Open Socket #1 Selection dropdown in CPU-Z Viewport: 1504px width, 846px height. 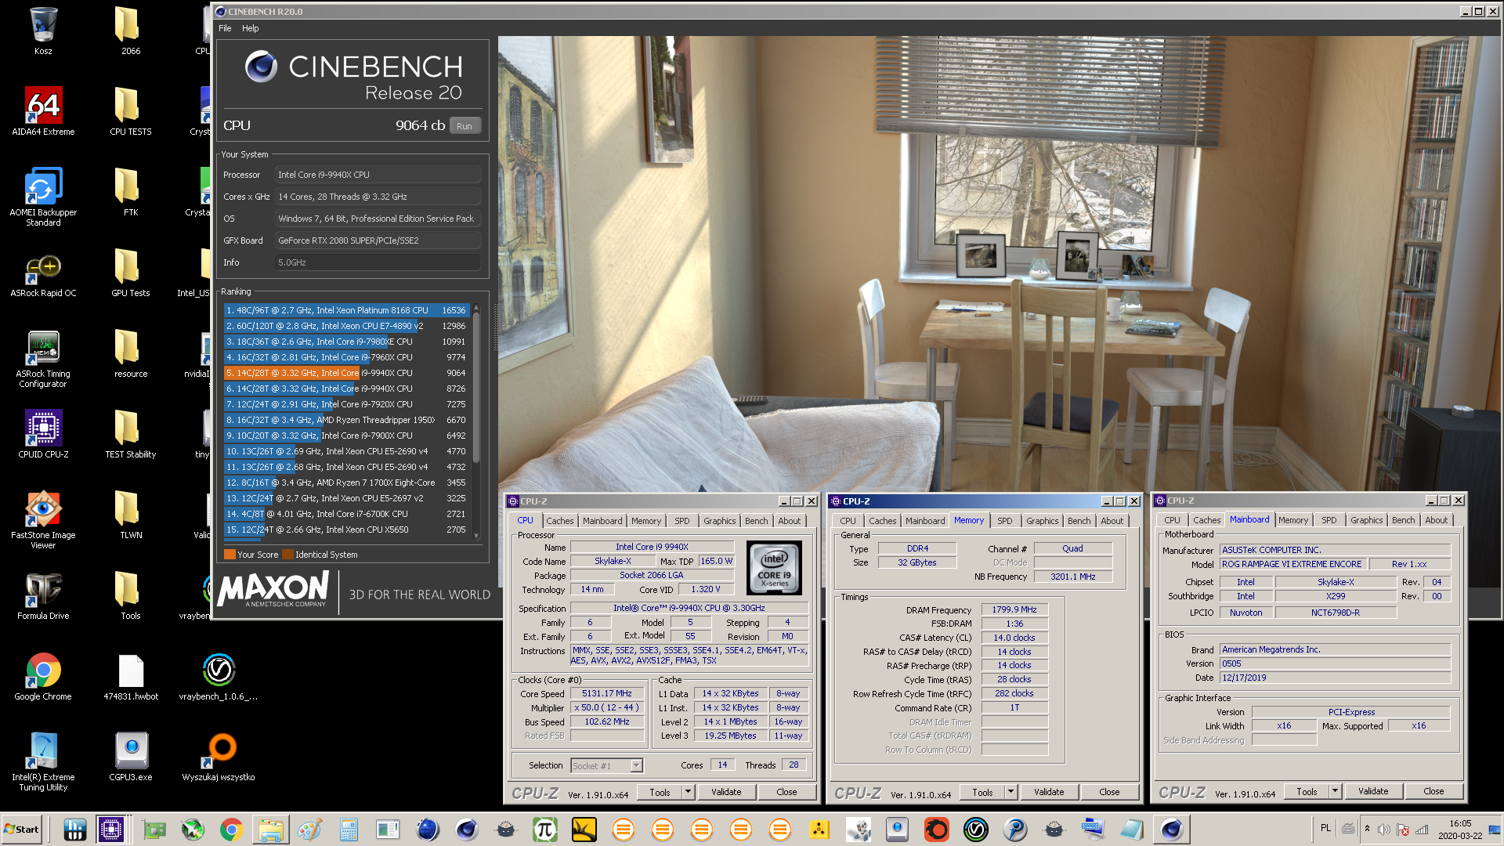pyautogui.click(x=606, y=766)
